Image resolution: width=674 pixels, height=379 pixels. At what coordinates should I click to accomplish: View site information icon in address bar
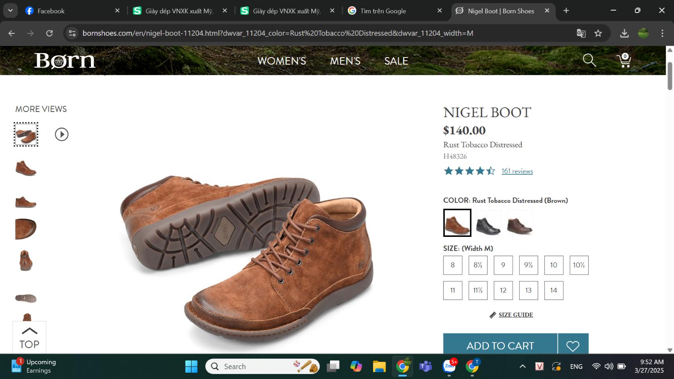(x=72, y=33)
